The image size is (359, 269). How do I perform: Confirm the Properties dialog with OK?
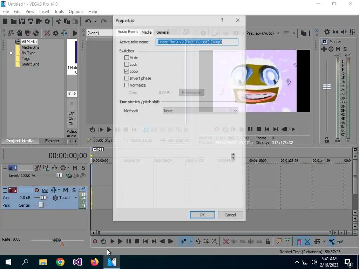point(202,215)
